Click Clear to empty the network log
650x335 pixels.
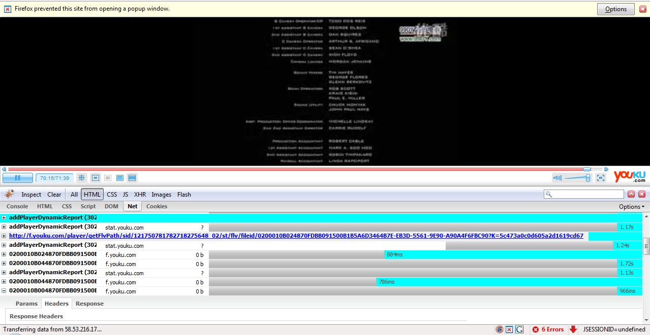54,194
